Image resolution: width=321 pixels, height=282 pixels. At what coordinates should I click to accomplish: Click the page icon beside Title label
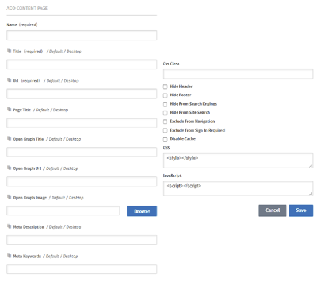(x=9, y=51)
